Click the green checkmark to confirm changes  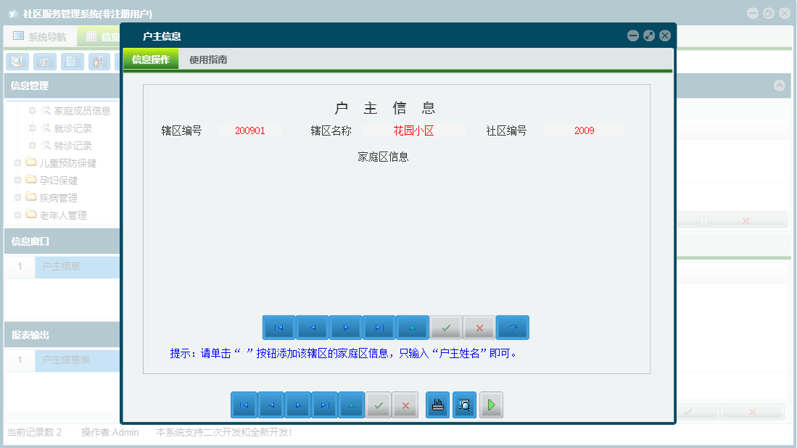tap(445, 327)
